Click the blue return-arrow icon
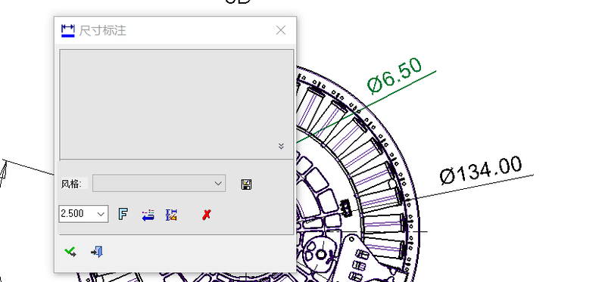Viewport: 605px width, 282px height. (x=148, y=215)
